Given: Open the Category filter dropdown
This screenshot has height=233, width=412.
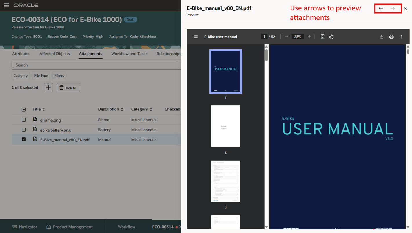Looking at the screenshot, I should [21, 76].
